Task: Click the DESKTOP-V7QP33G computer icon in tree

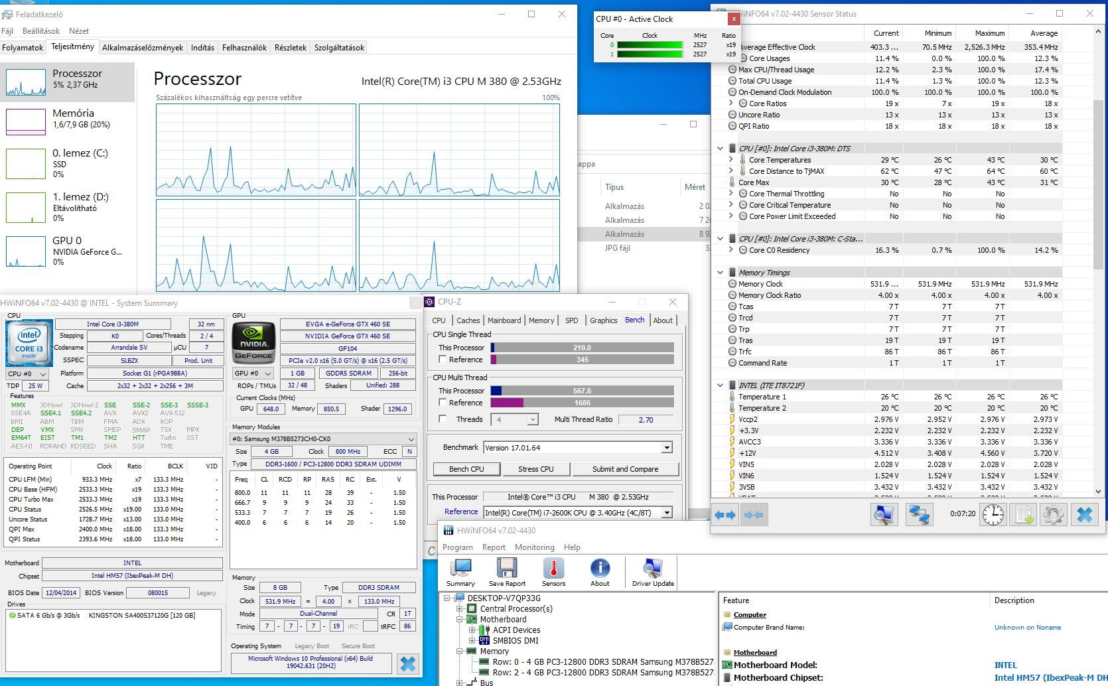Action: point(460,598)
